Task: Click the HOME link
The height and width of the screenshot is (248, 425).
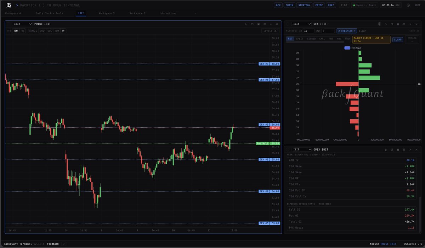Action: (x=417, y=5)
